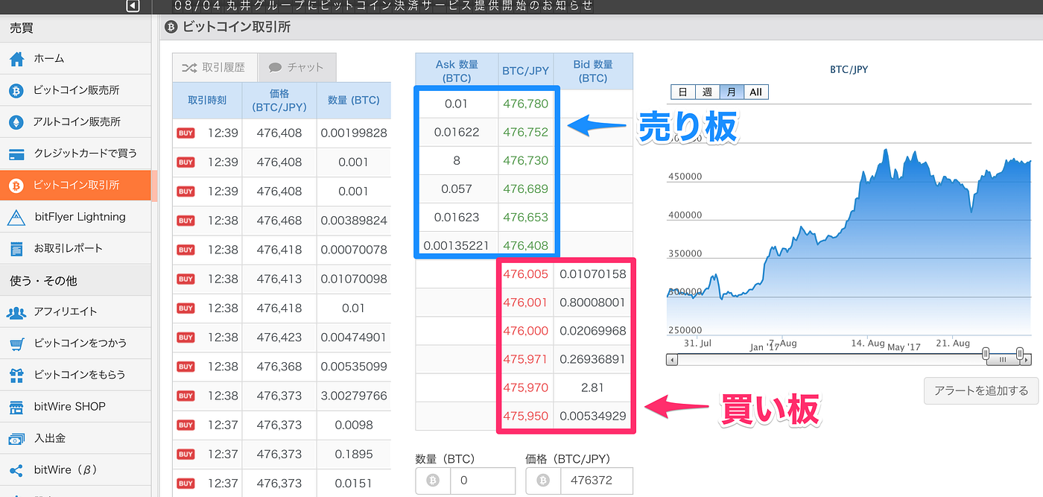The width and height of the screenshot is (1043, 497).
Task: Select 週 chart range button
Action: [707, 92]
